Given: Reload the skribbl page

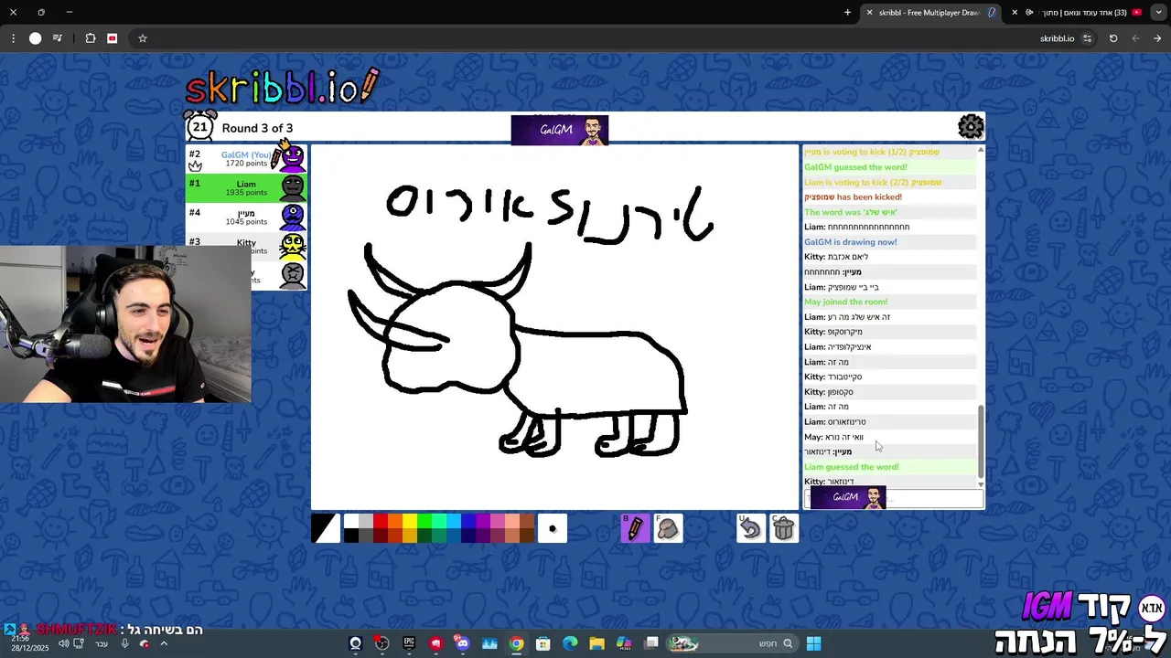Looking at the screenshot, I should [1113, 38].
